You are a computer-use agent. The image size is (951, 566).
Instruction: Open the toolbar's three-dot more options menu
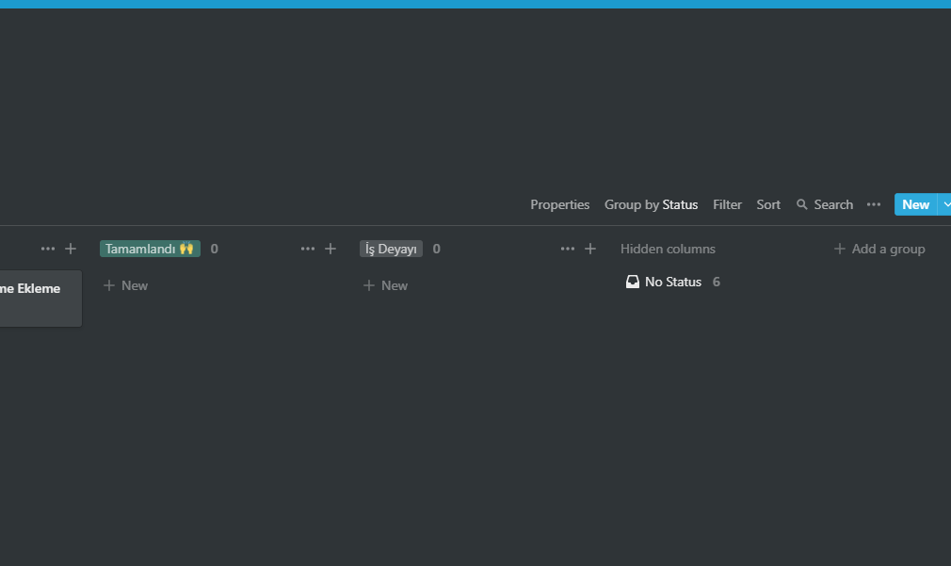(874, 204)
